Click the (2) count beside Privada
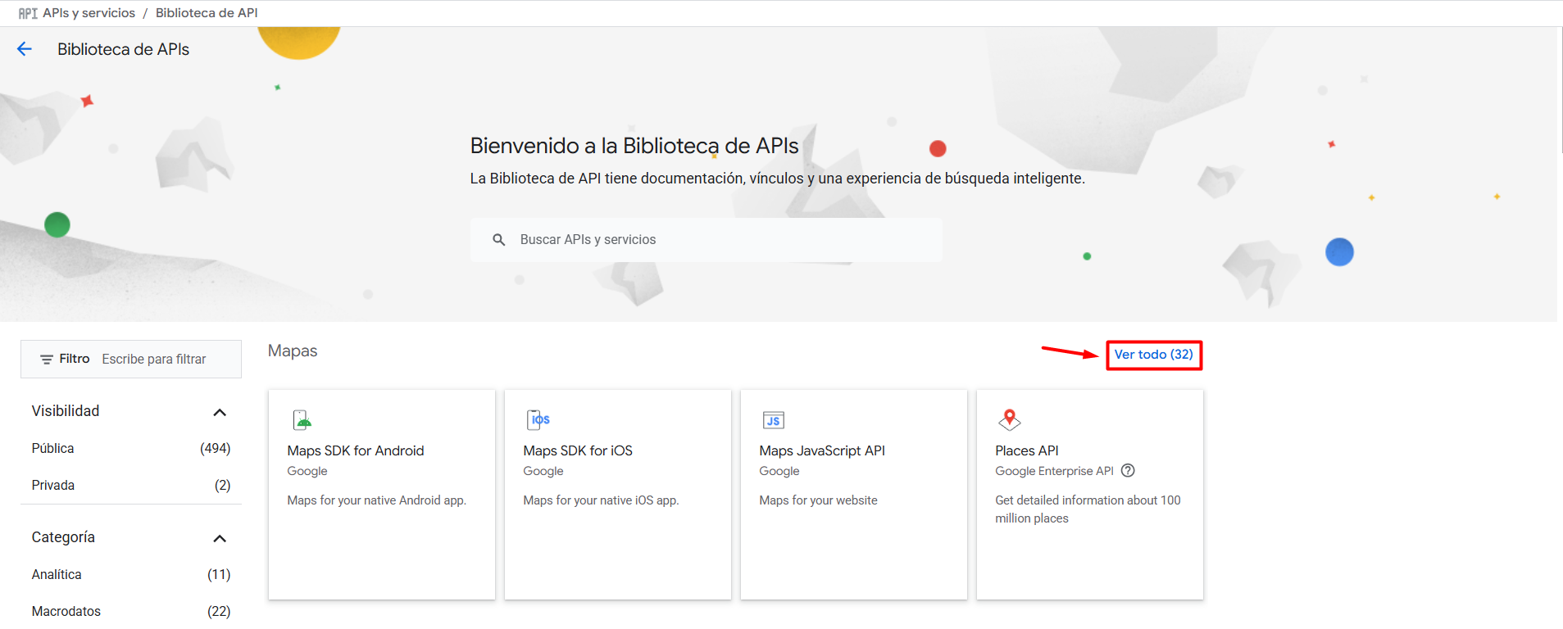The height and width of the screenshot is (629, 1563). [223, 486]
